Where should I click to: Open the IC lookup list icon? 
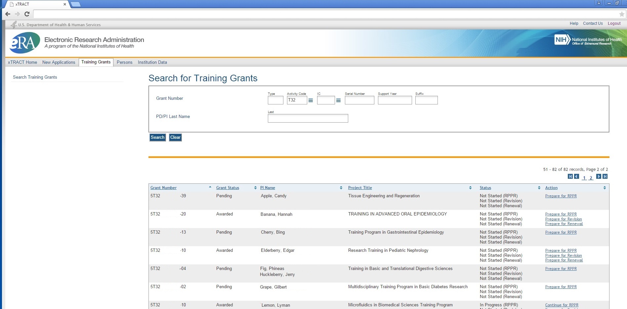click(339, 100)
